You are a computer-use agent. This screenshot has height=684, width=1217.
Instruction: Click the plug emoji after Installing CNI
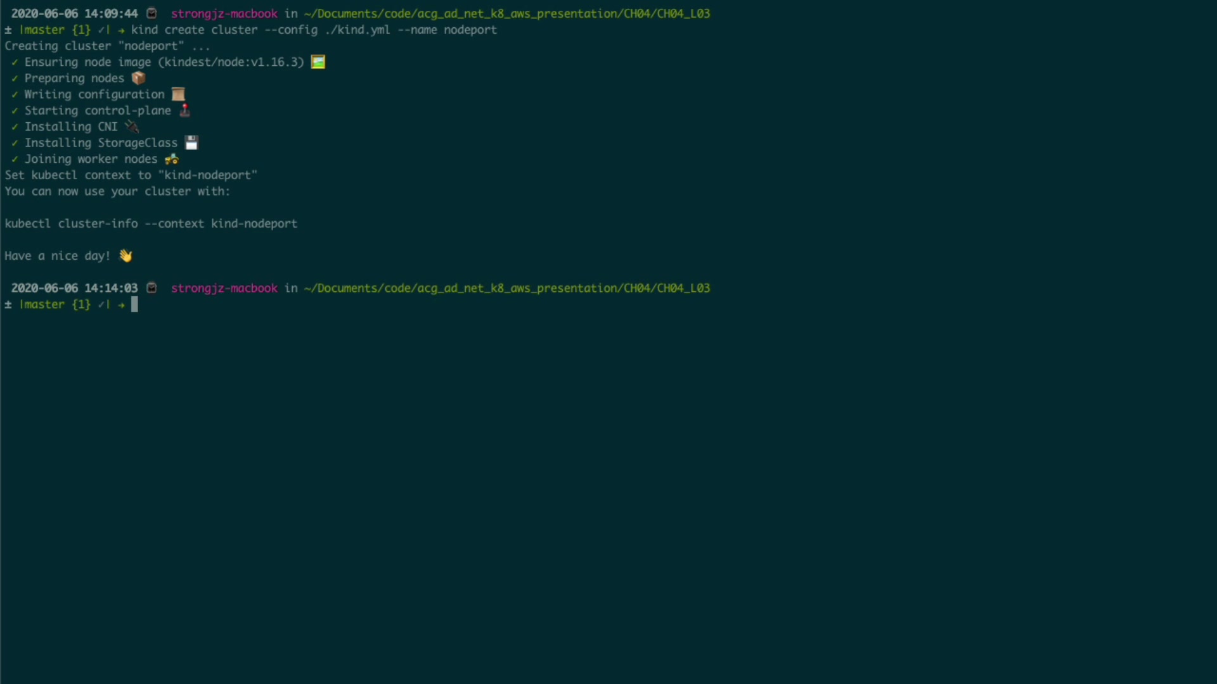coord(132,127)
